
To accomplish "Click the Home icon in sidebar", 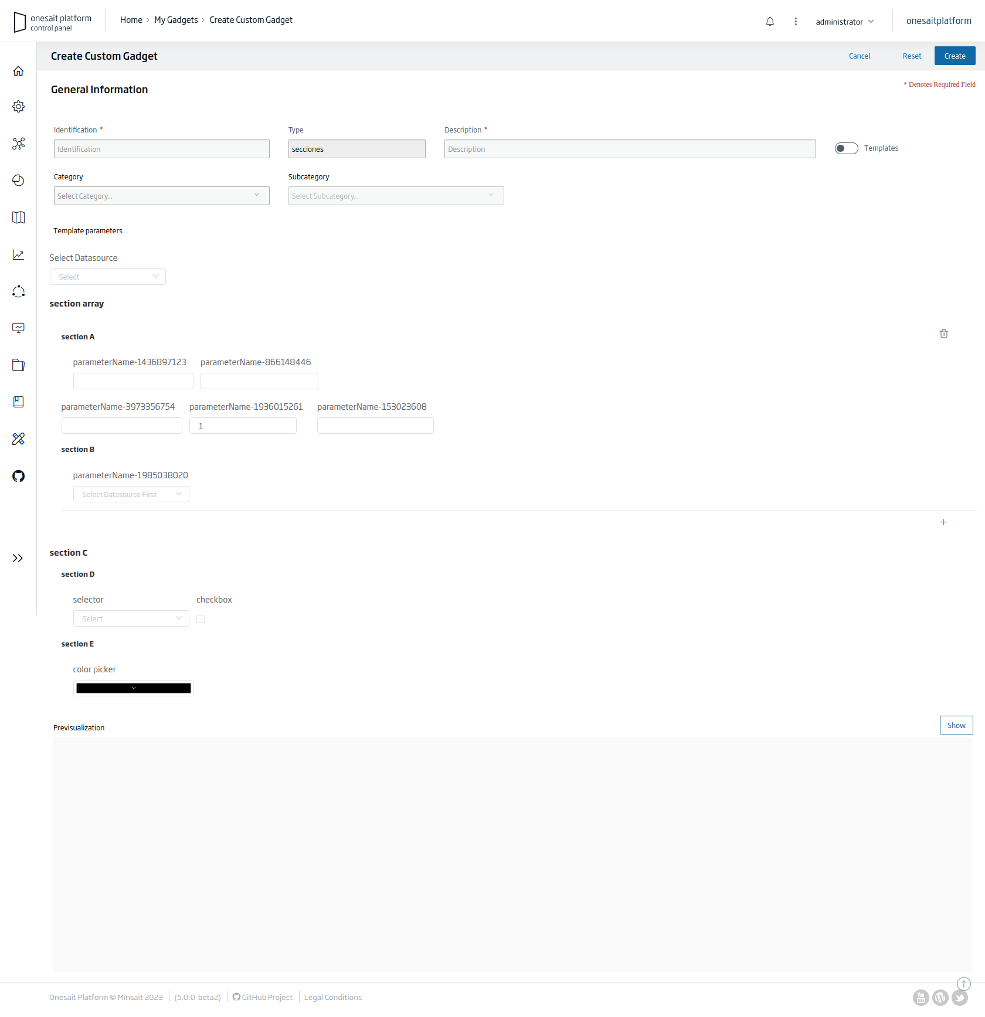I will pos(18,71).
